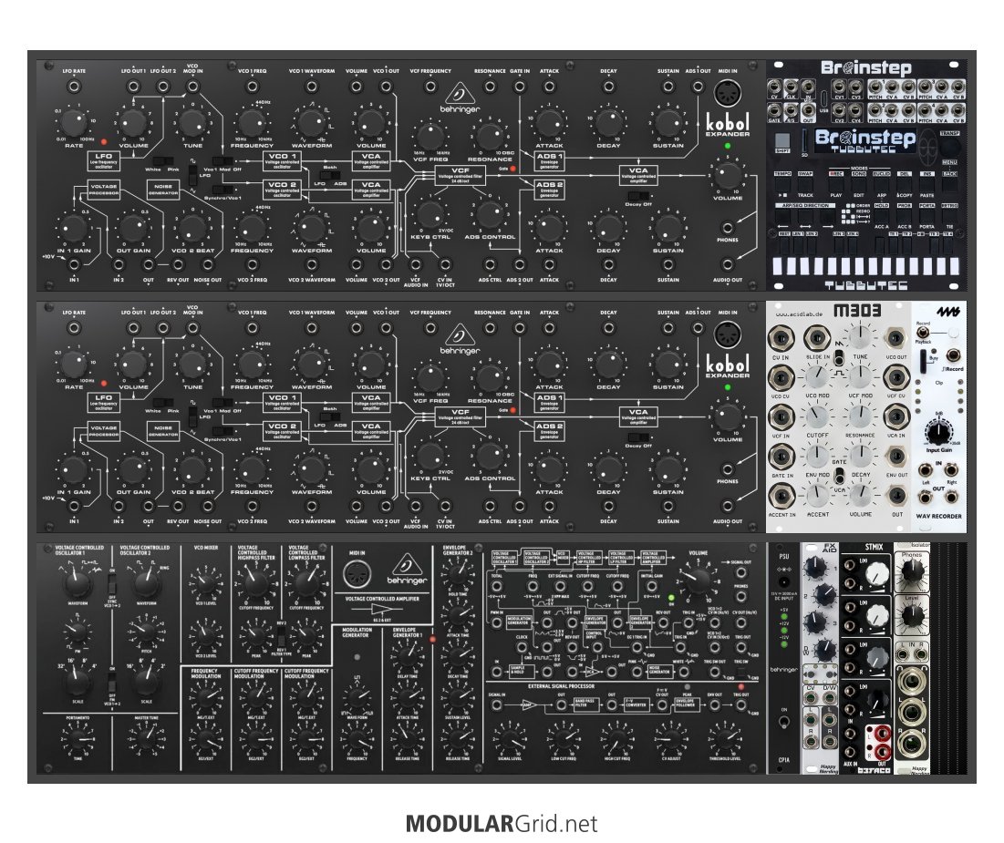Click the CV IN jack on the M303
Viewport: 1004px width, 843px height.
[781, 339]
